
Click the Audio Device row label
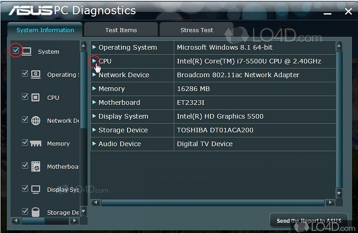tap(120, 144)
